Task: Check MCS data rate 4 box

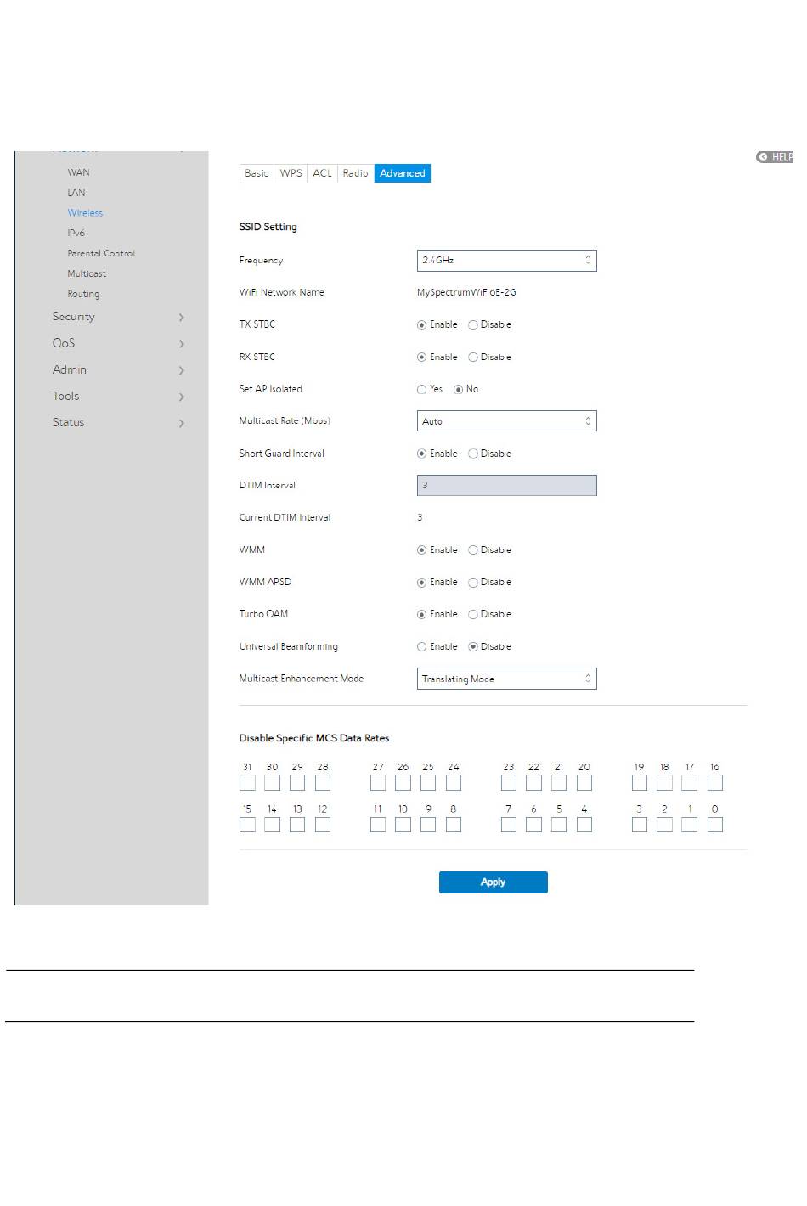Action: [584, 824]
